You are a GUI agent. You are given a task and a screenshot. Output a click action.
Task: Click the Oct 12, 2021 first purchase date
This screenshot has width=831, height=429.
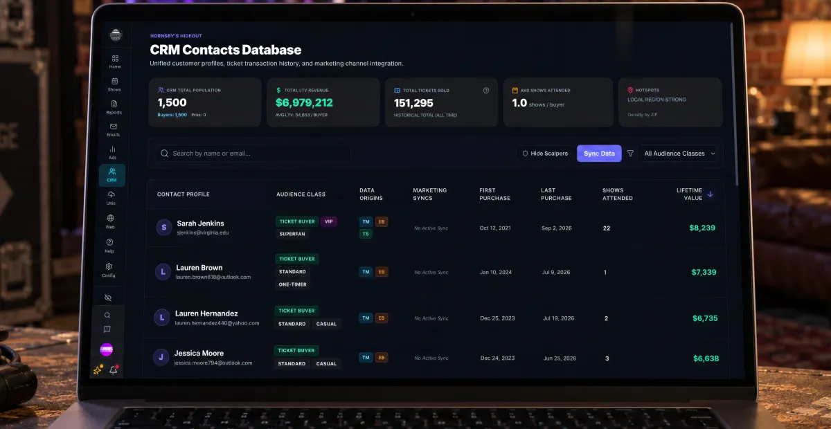(496, 228)
